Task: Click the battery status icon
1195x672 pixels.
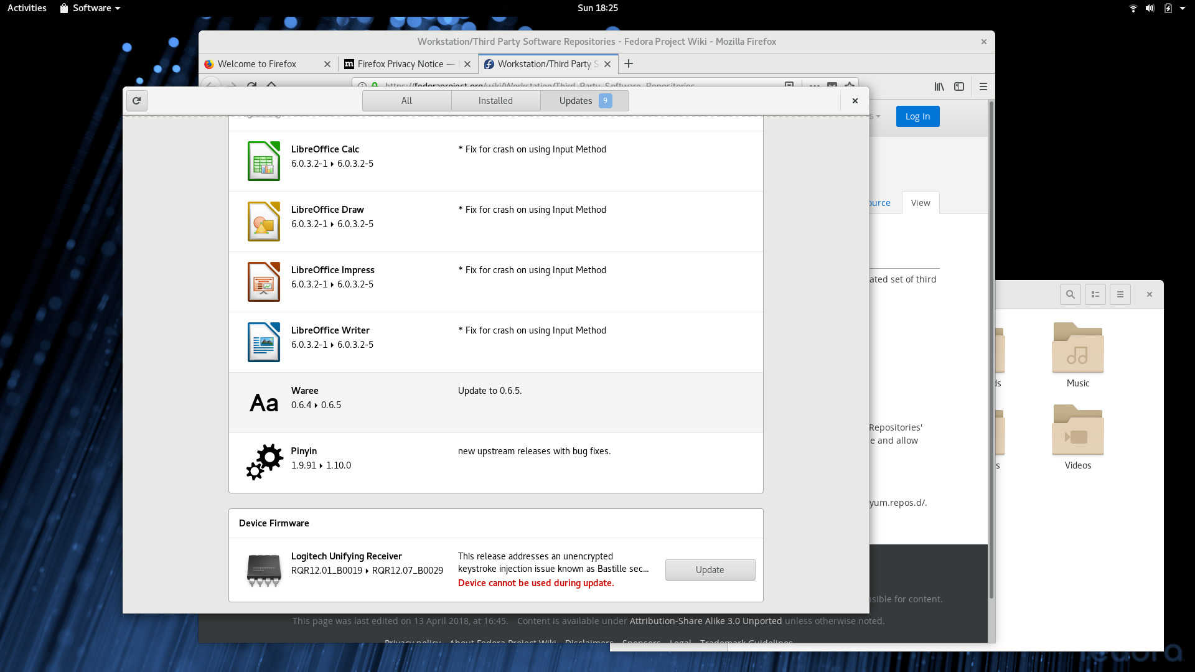Action: (1168, 8)
